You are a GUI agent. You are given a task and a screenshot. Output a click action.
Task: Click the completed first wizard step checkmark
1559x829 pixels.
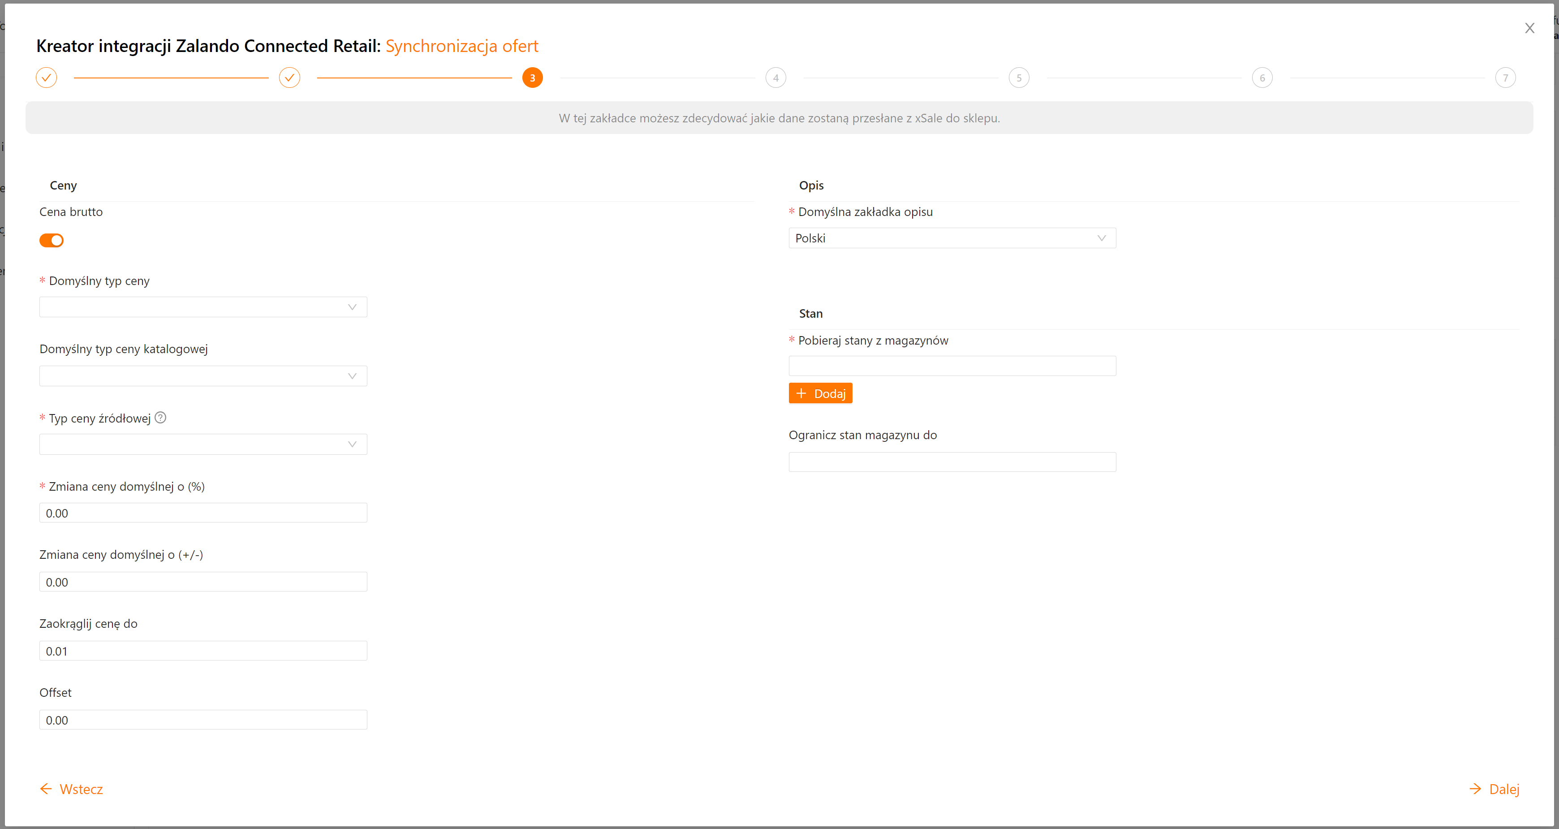[x=47, y=78]
